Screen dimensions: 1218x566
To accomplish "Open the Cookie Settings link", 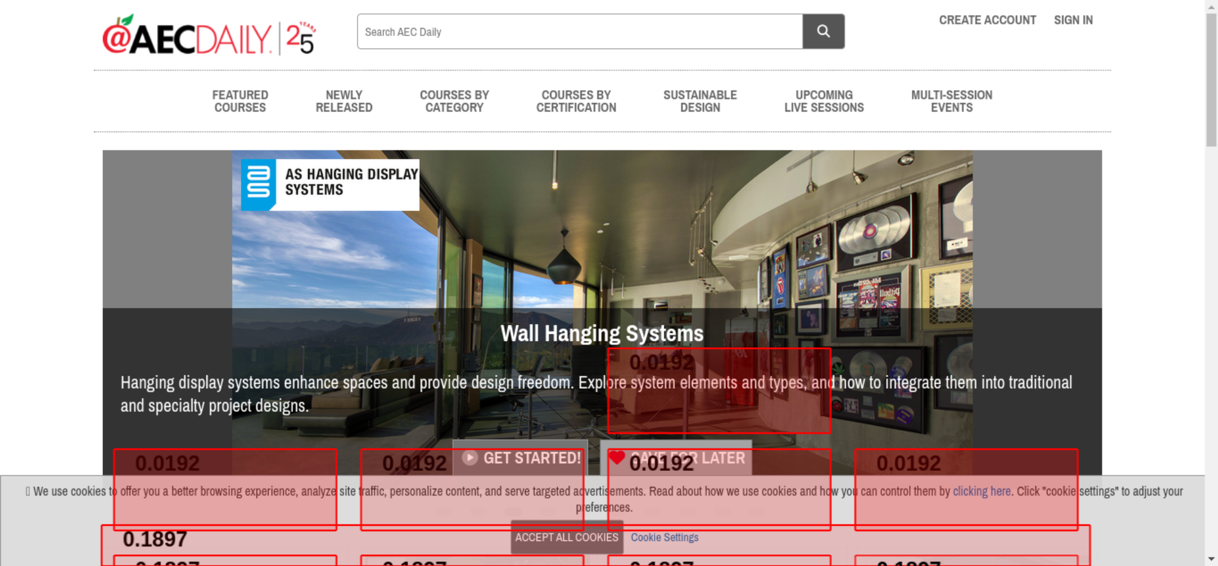I will (664, 537).
